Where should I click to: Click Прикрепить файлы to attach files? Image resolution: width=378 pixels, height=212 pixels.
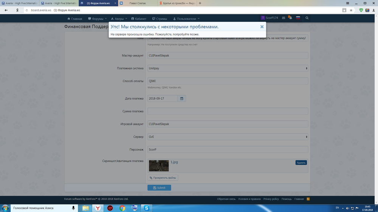(163, 178)
